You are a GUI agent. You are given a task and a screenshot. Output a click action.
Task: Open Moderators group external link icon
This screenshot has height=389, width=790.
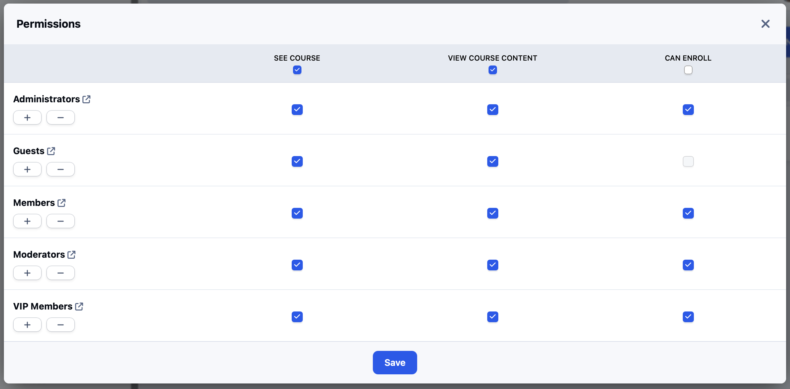[x=71, y=254]
